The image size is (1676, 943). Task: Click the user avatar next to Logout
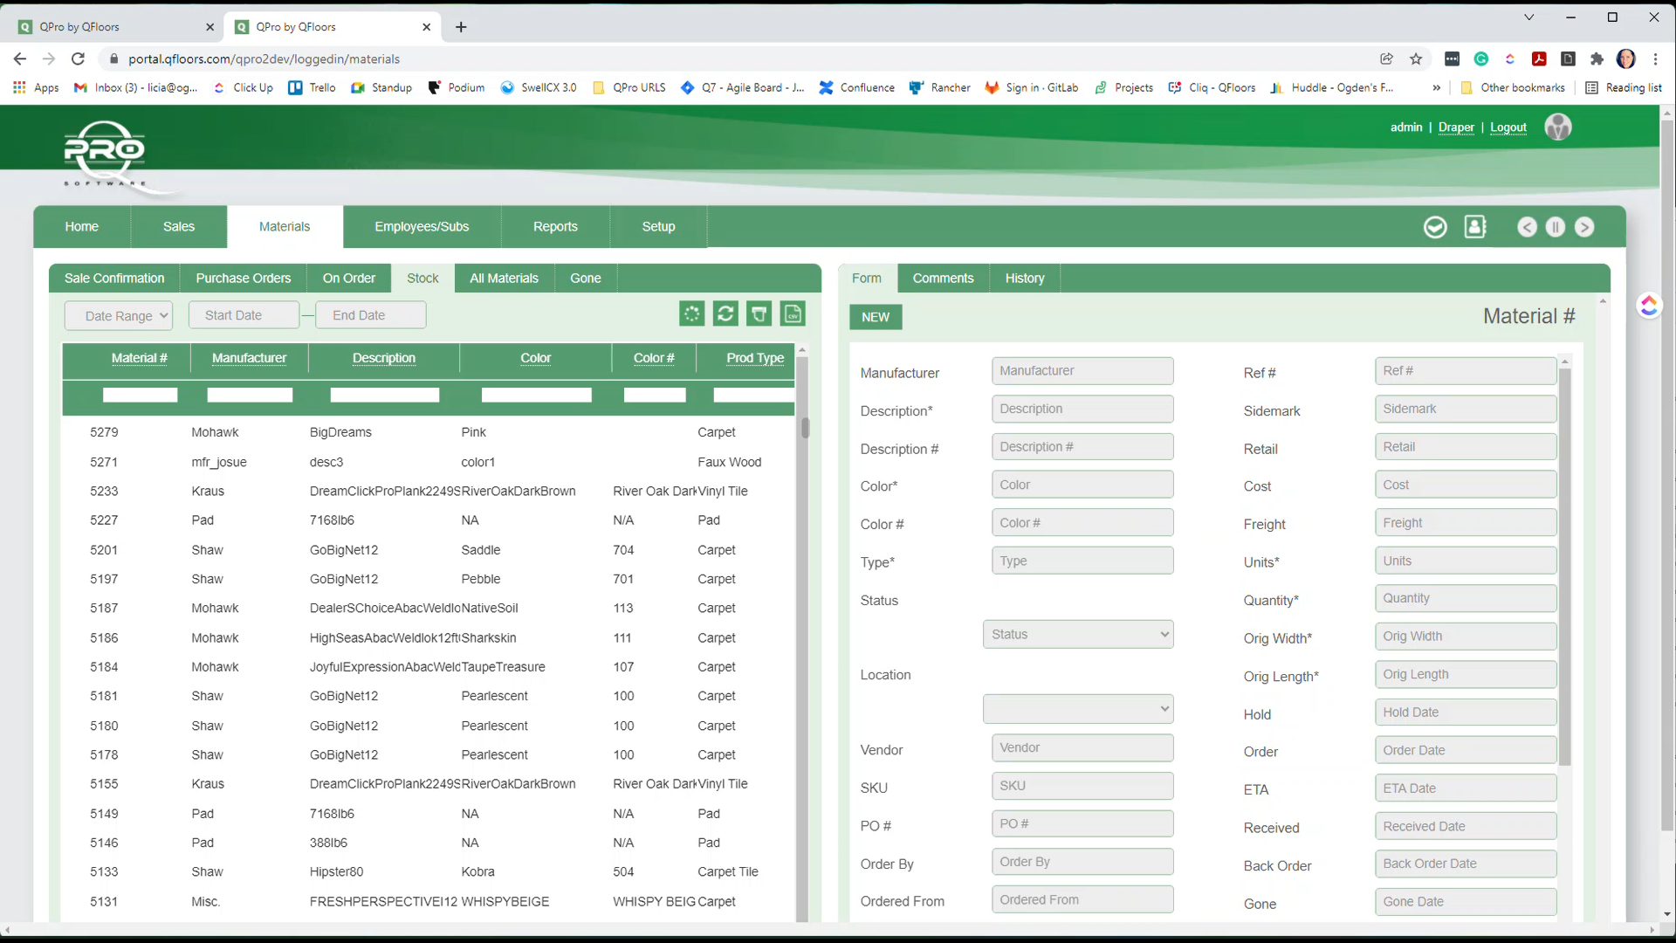tap(1558, 127)
